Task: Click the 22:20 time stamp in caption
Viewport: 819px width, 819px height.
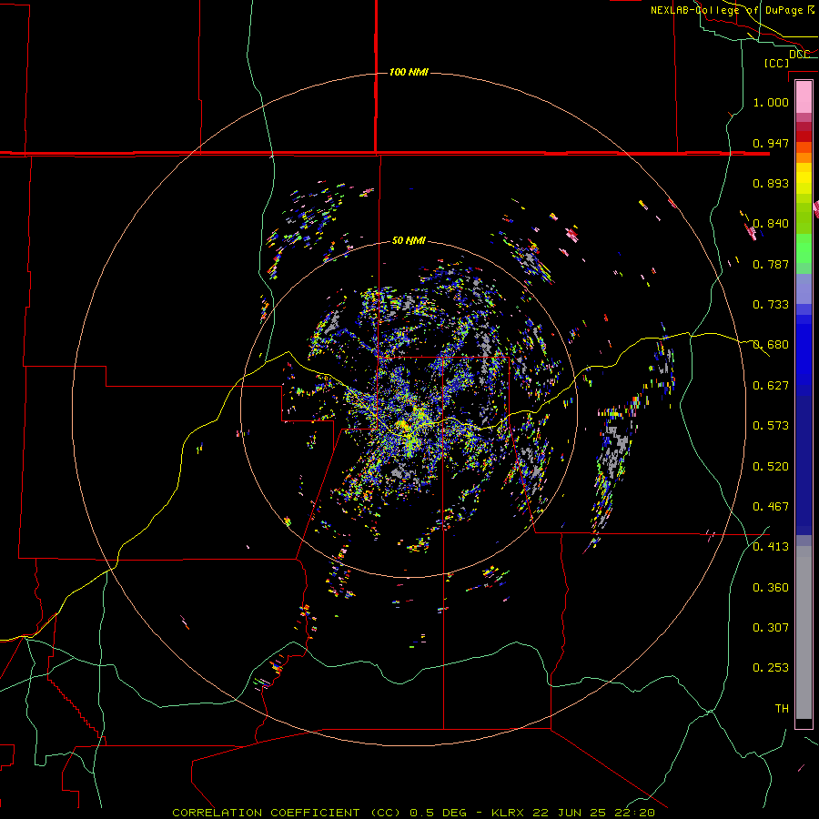Action: 634,813
